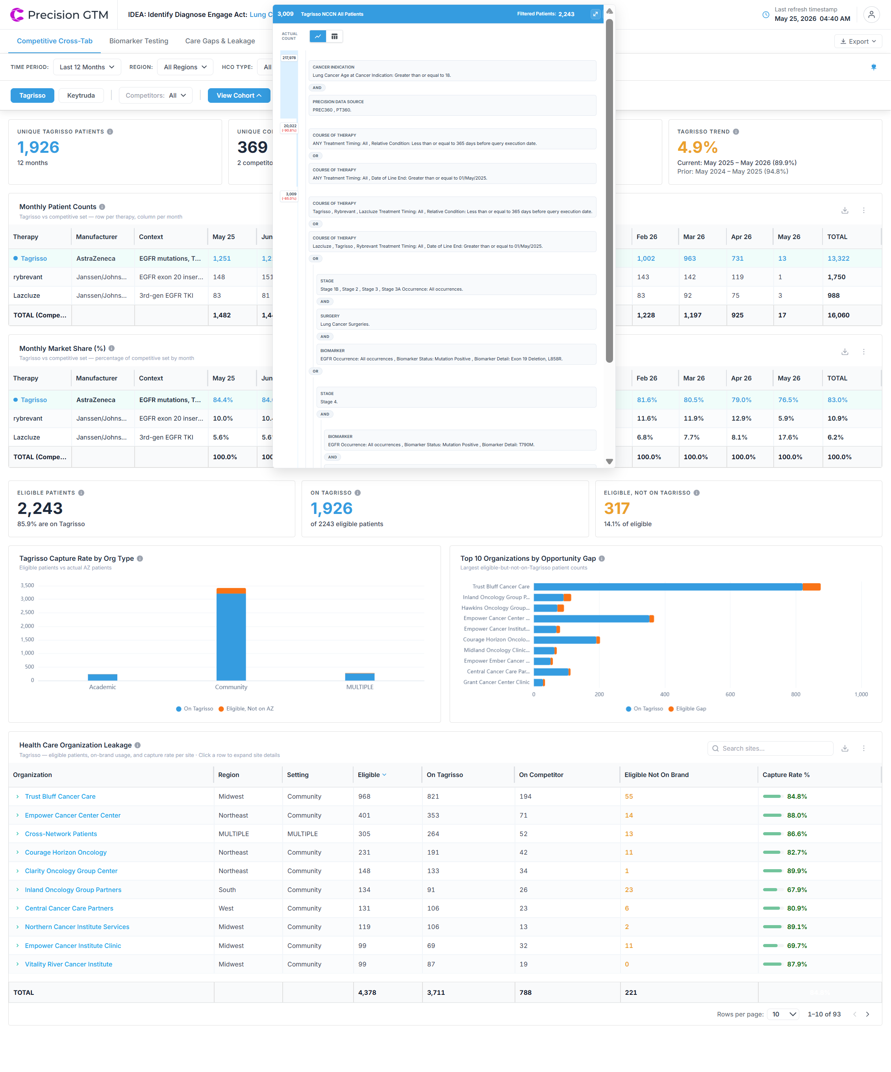Collapse the View Cohort button
Screen dimensions: 891x1072
click(x=239, y=95)
